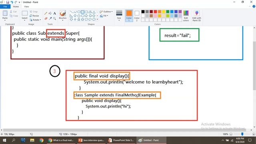Pick the purple color swatch
Screen dimensions: 256x144
(x=180, y=12)
